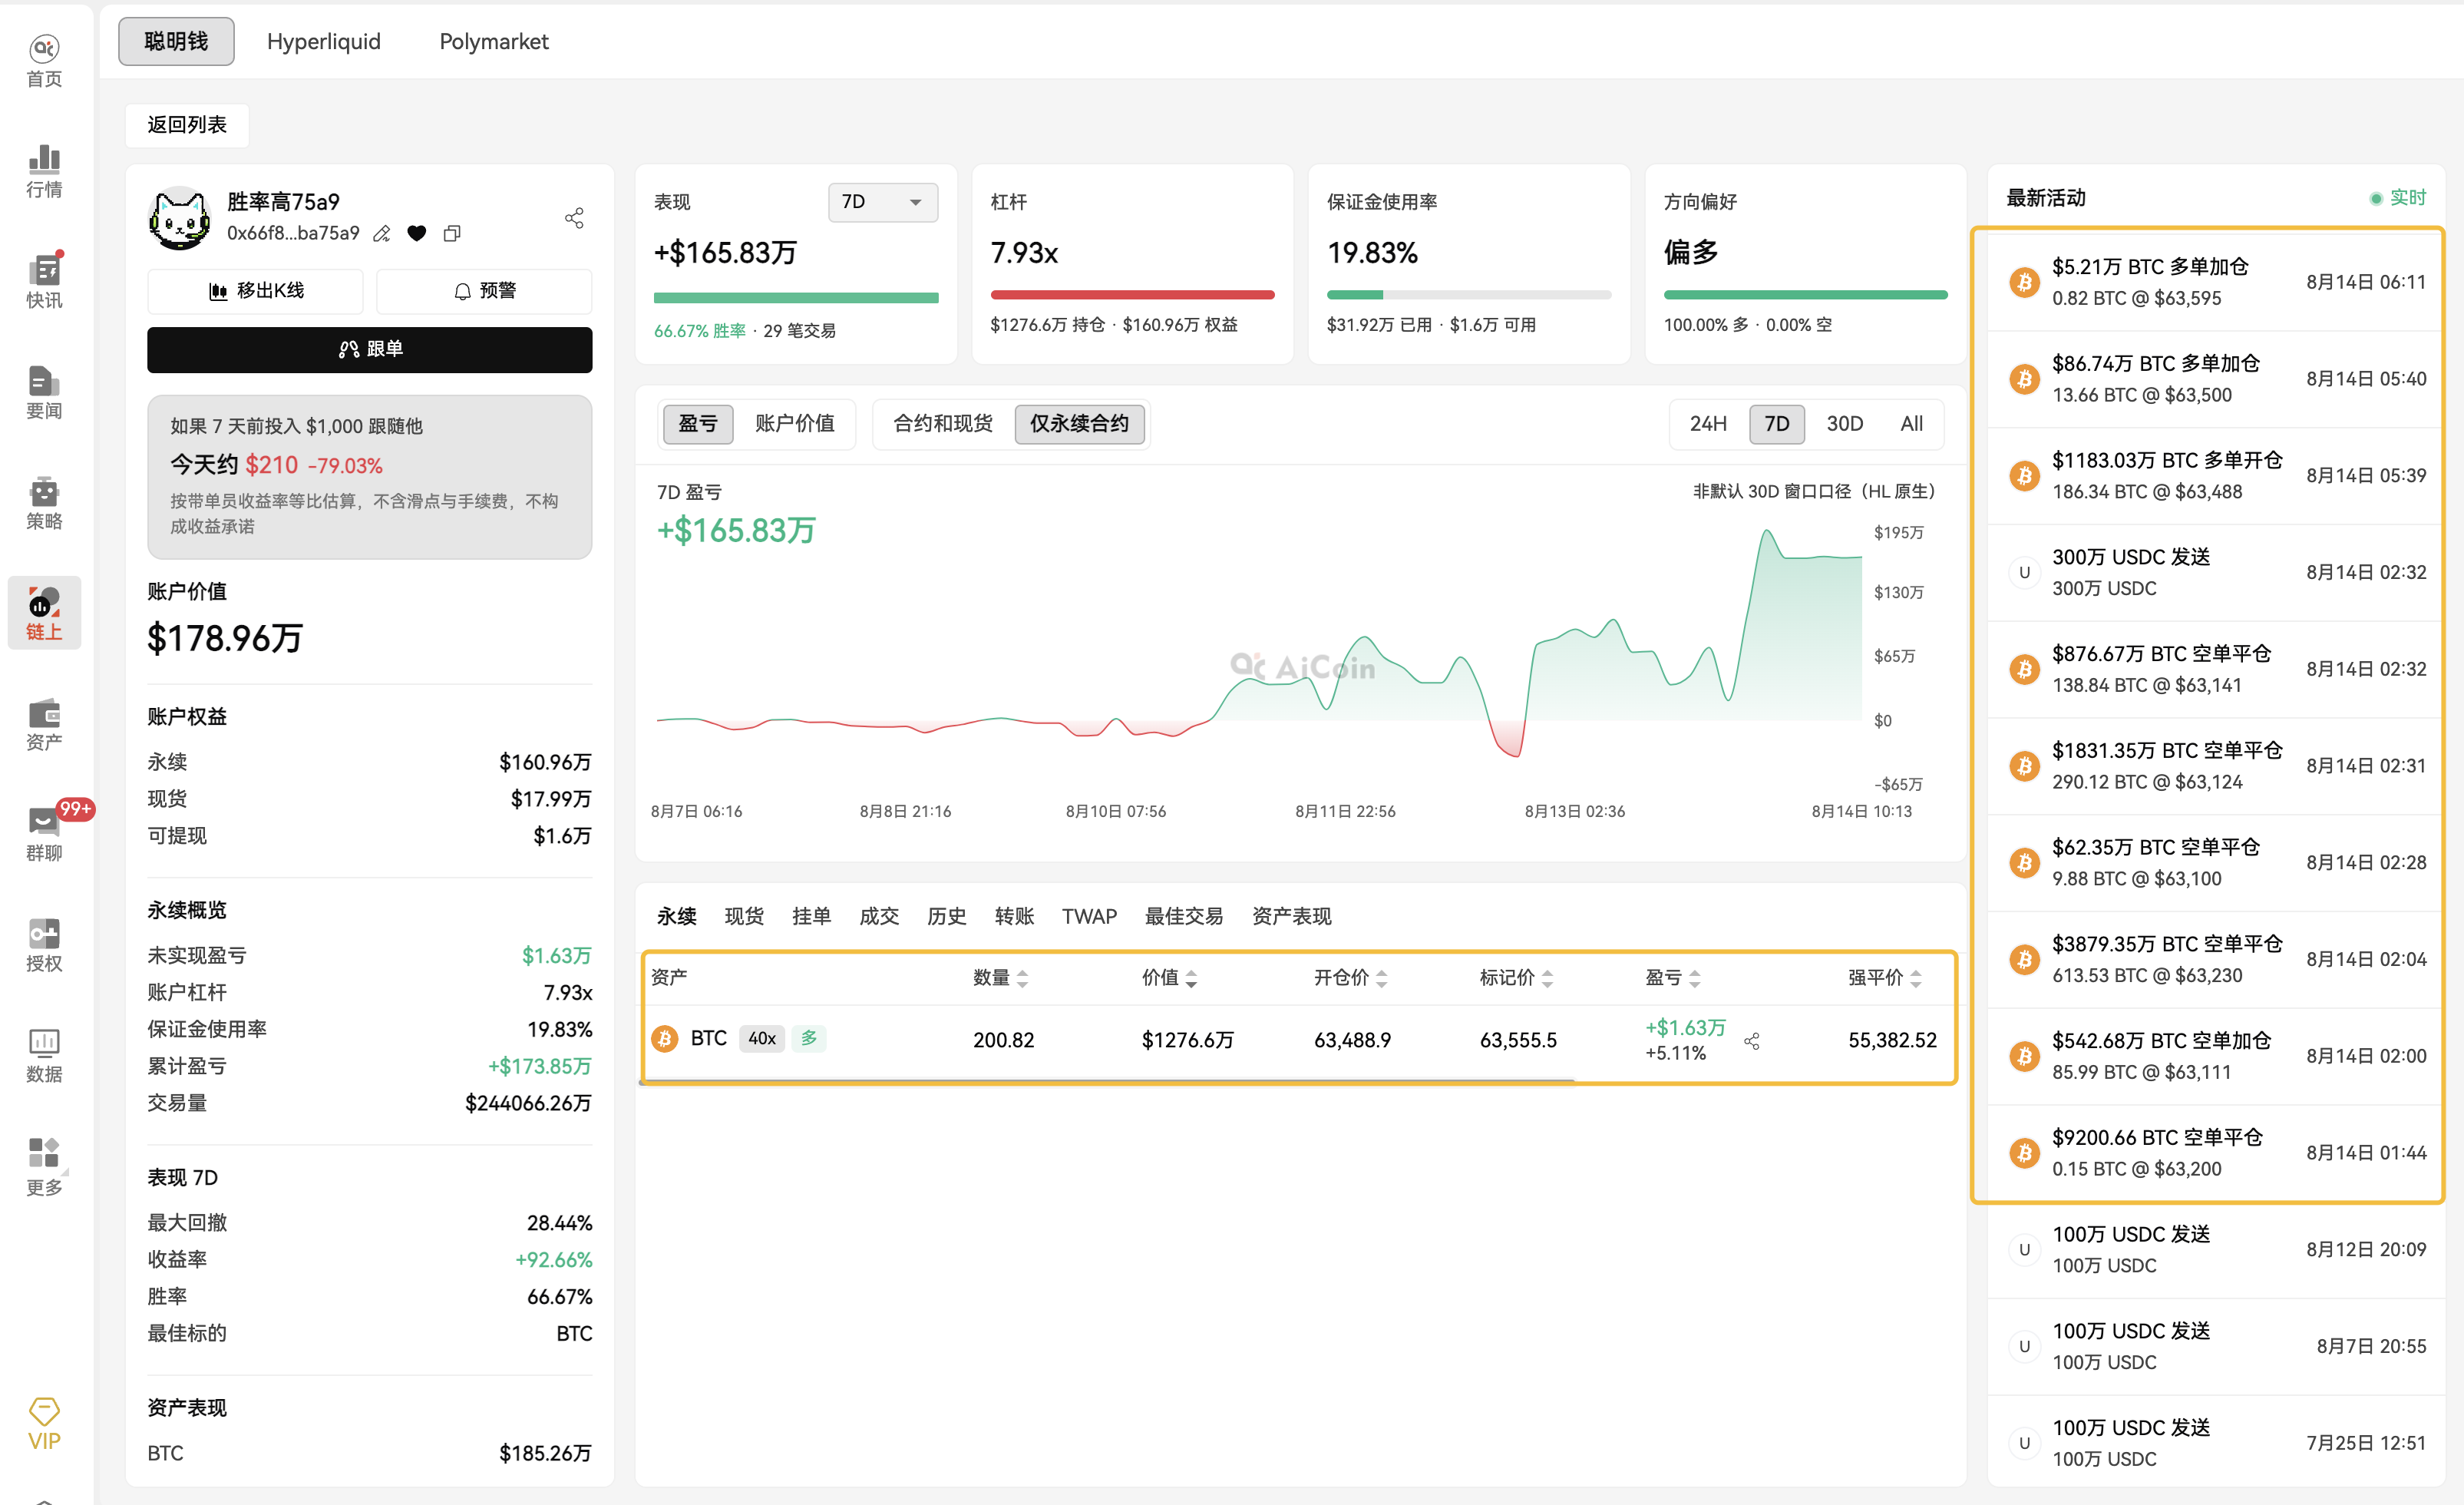The width and height of the screenshot is (2464, 1505).
Task: Copy the wallet address with copy icon
Action: pos(452,233)
